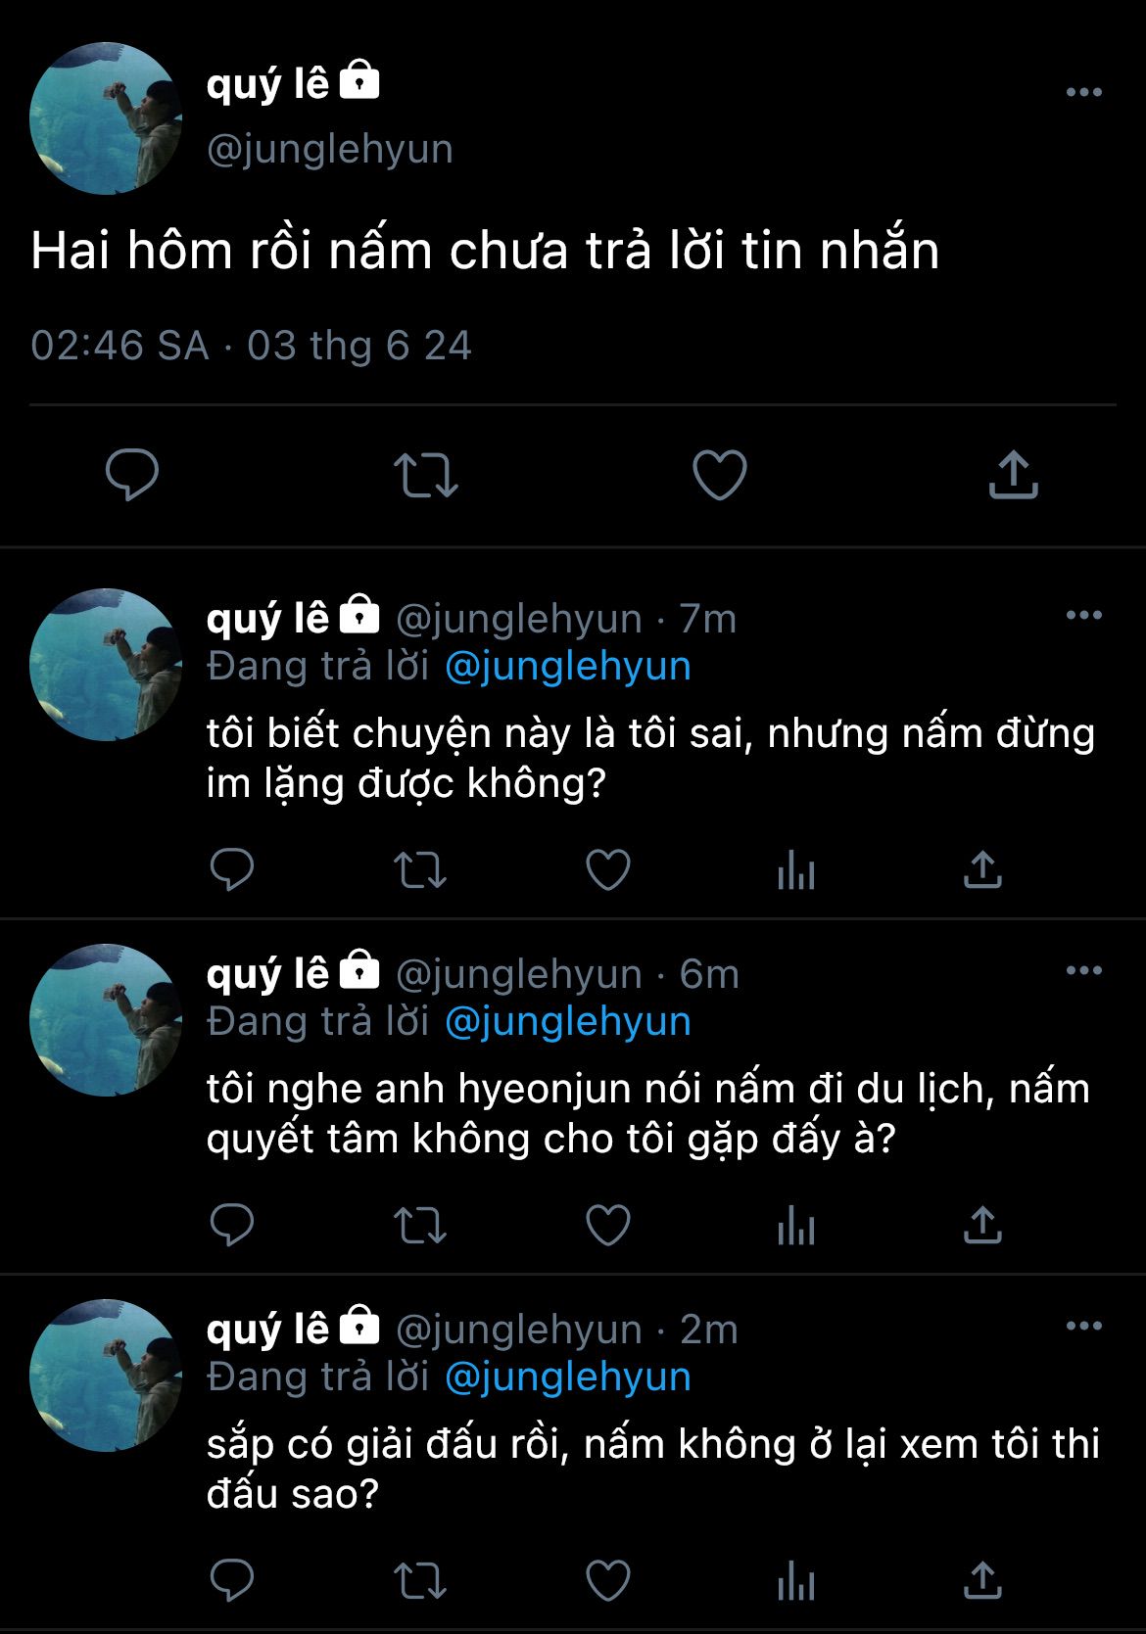
Task: Click @junglehyun mention in the 7m reply
Action: tap(568, 666)
